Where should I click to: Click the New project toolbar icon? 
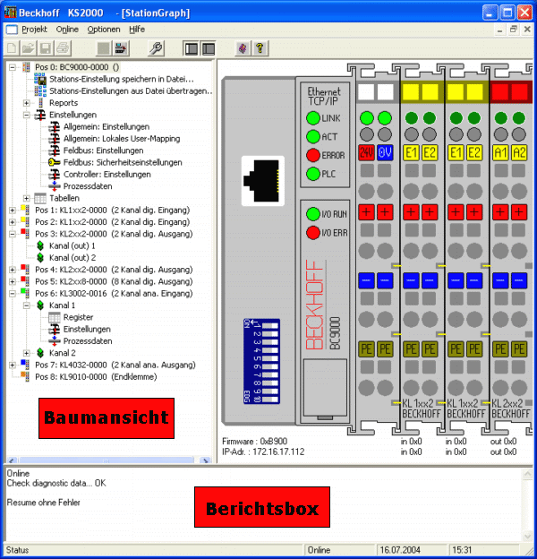click(x=12, y=48)
